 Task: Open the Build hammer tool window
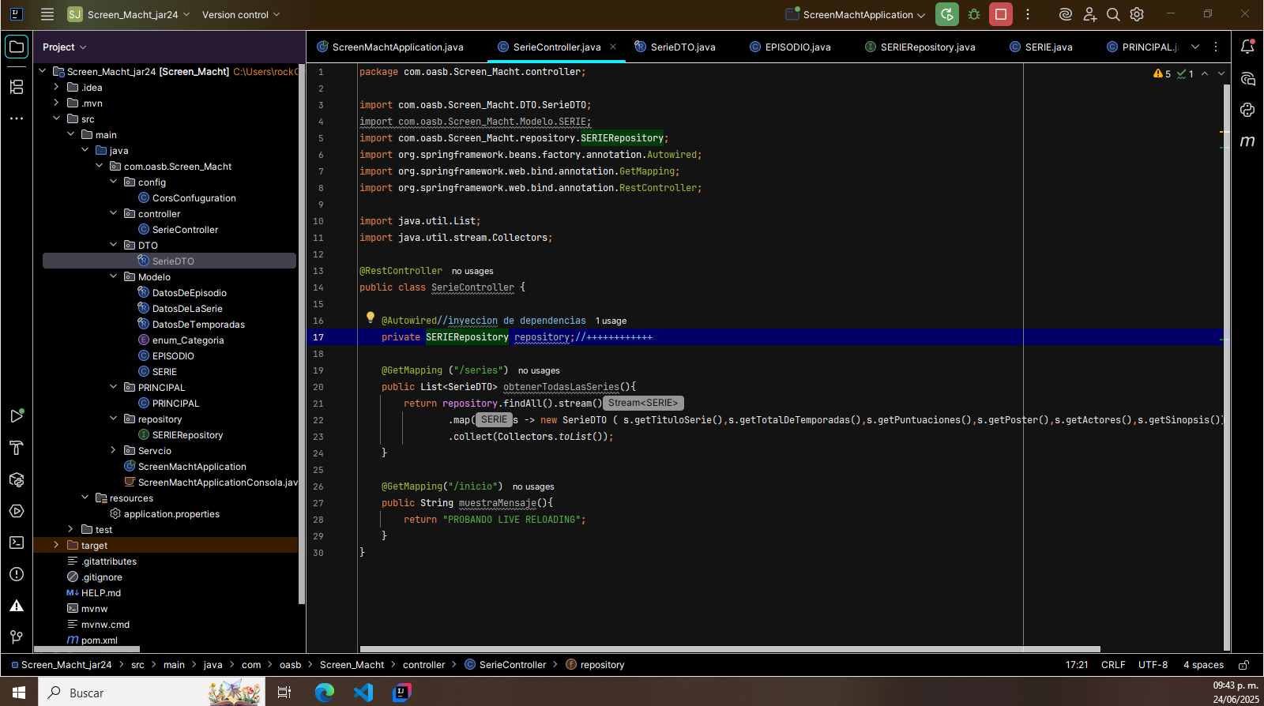pos(17,448)
